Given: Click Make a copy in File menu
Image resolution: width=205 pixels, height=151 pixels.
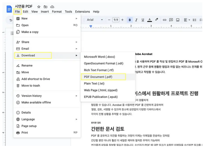Looking at the screenshot, I should [30, 32].
